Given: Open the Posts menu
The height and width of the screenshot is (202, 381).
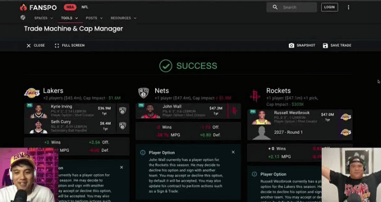Looking at the screenshot, I should pos(94,18).
